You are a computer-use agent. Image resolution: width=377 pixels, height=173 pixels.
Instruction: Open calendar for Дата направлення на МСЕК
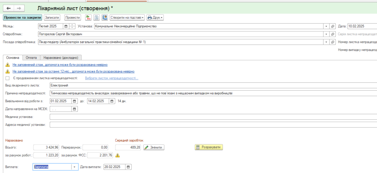click(74, 109)
